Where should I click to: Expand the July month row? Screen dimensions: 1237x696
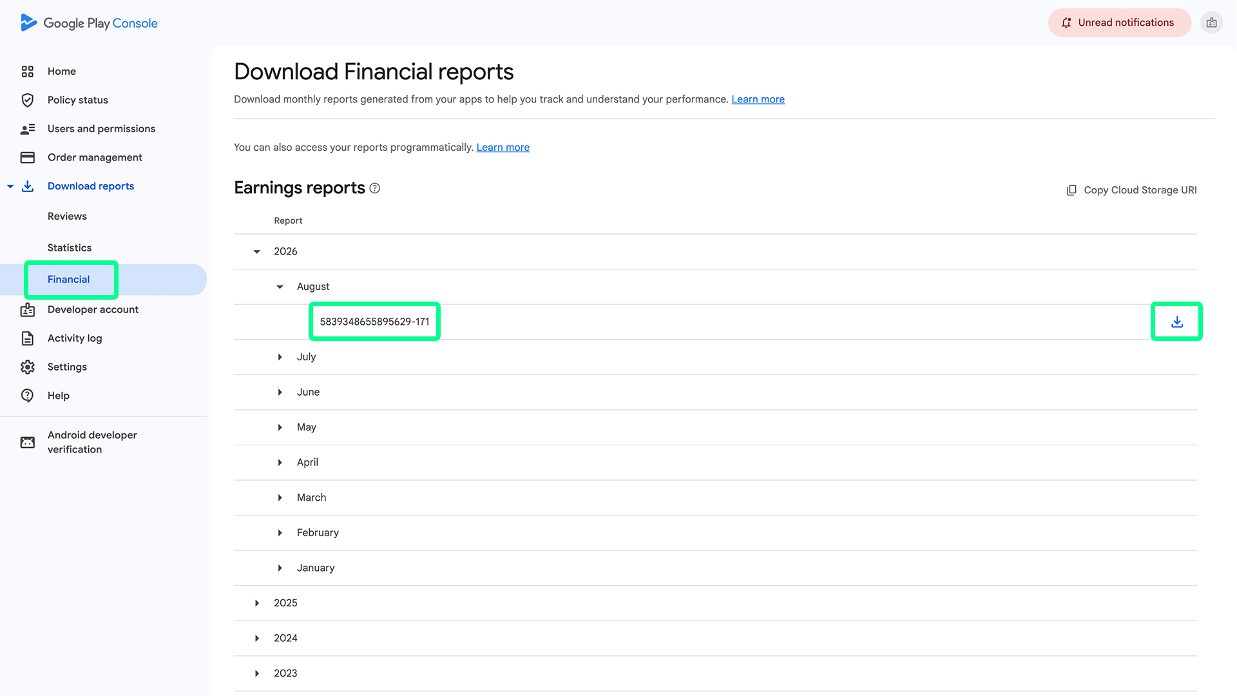coord(280,357)
